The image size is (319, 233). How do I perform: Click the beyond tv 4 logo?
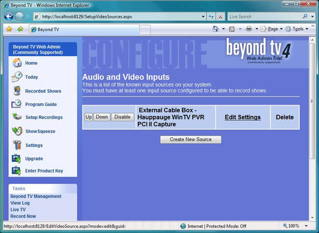click(259, 51)
